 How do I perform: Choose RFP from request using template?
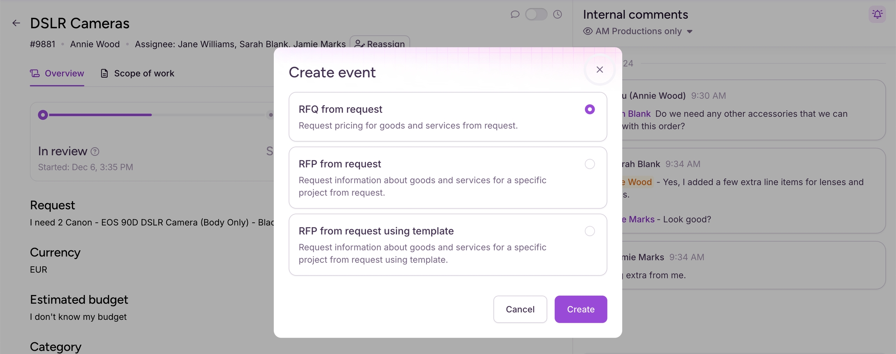pyautogui.click(x=590, y=231)
